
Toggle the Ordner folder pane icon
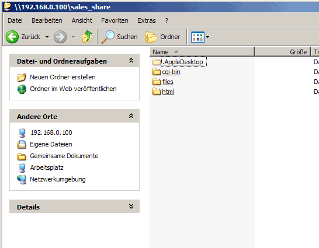click(151, 37)
